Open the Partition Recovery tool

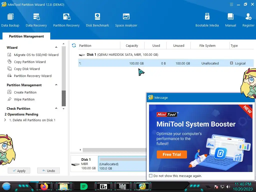click(x=66, y=20)
